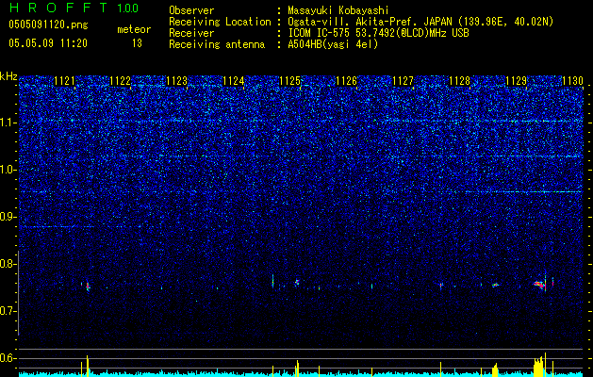Click the 1123 time marker
The width and height of the screenshot is (593, 377).
pyautogui.click(x=177, y=80)
